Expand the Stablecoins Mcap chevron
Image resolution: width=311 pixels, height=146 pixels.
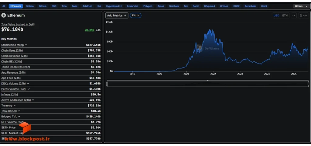(26, 45)
